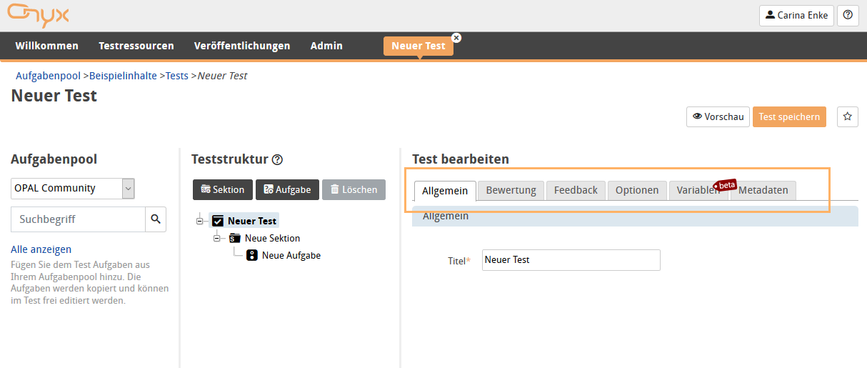Viewport: 867px width, 368px height.
Task: Click the Onyx logo
Action: tap(39, 14)
